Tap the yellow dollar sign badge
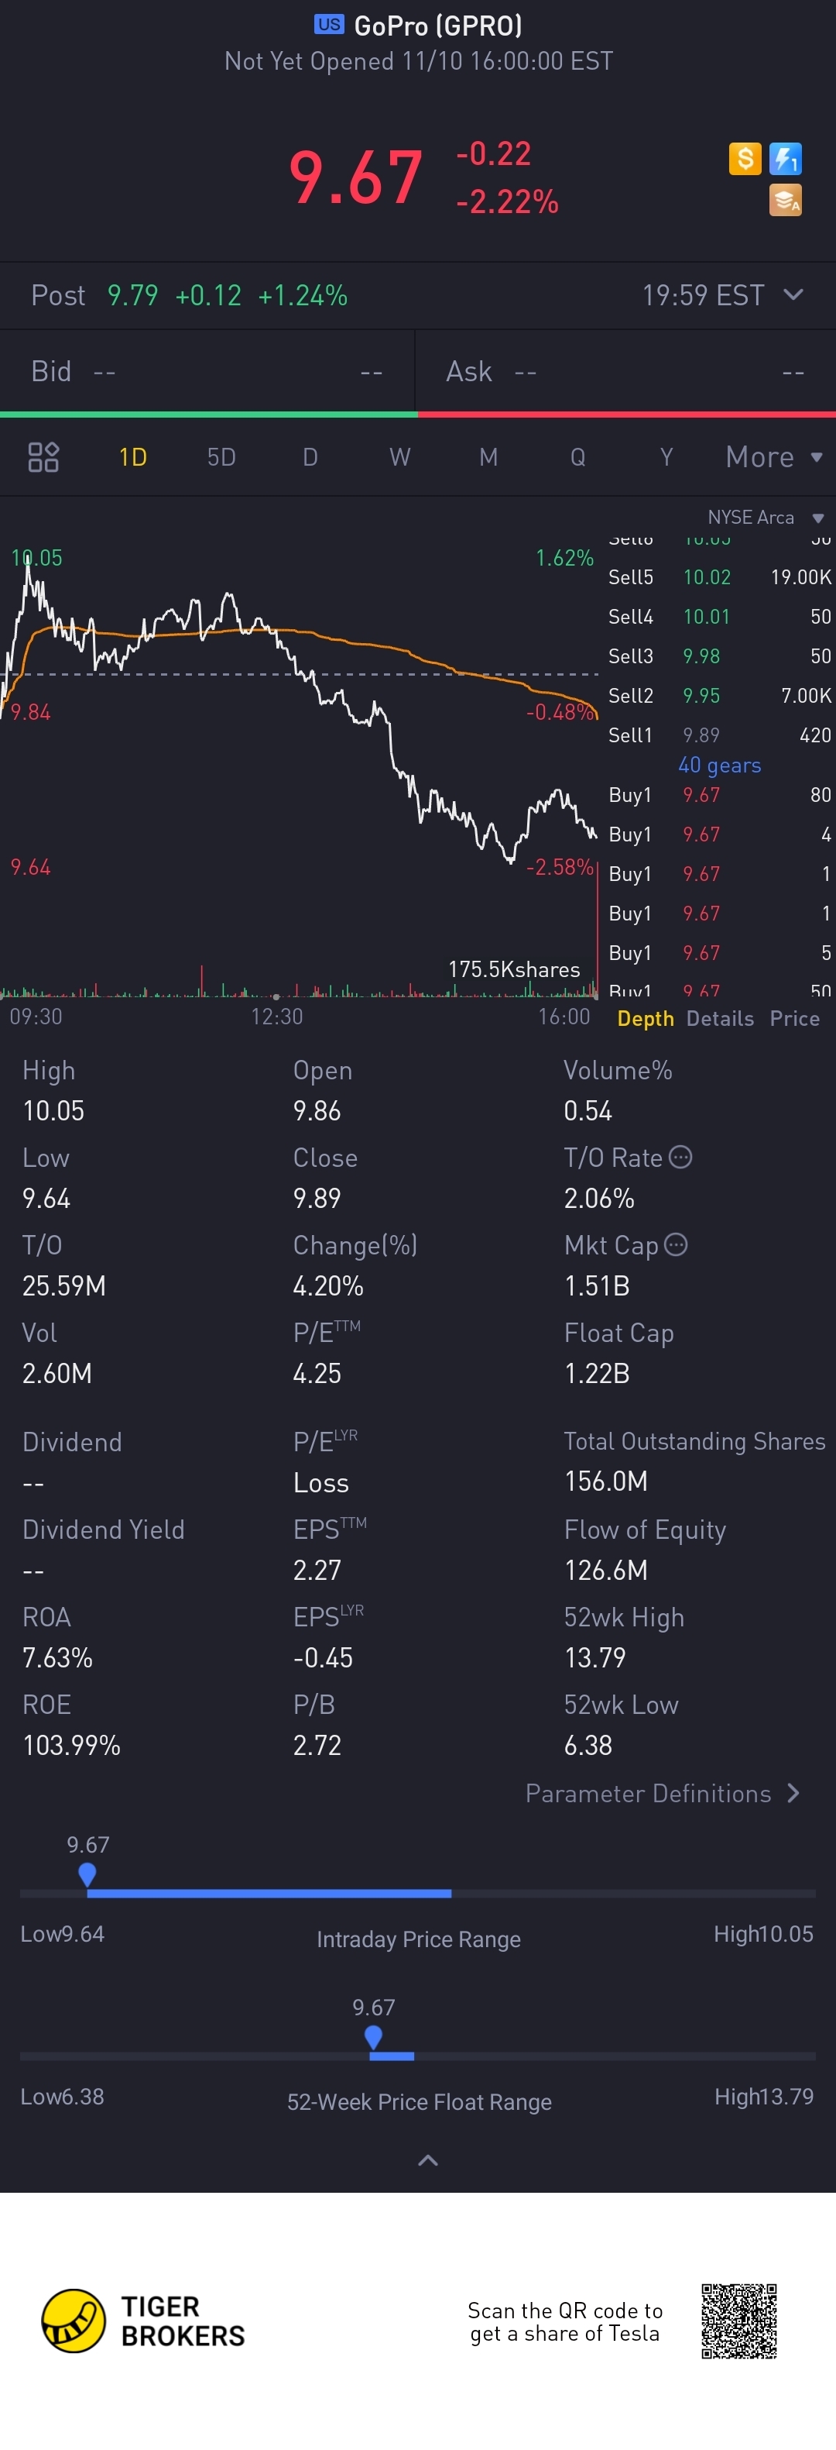836x2450 pixels. pyautogui.click(x=745, y=159)
